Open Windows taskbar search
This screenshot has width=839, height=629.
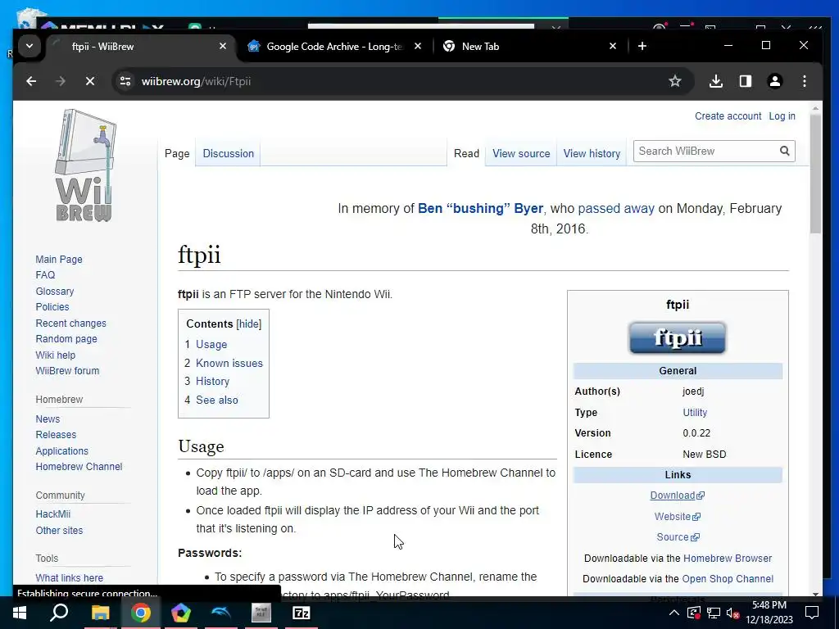[59, 613]
